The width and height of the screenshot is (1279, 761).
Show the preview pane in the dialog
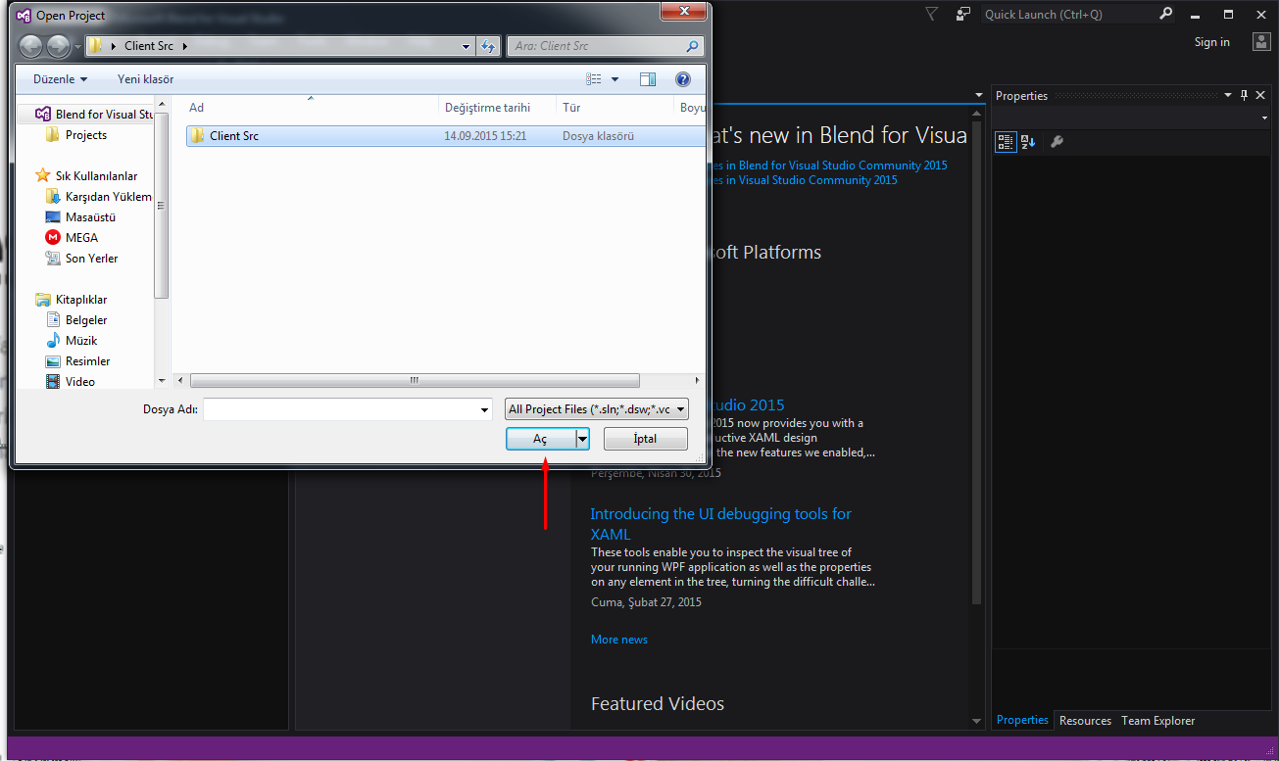click(x=647, y=79)
